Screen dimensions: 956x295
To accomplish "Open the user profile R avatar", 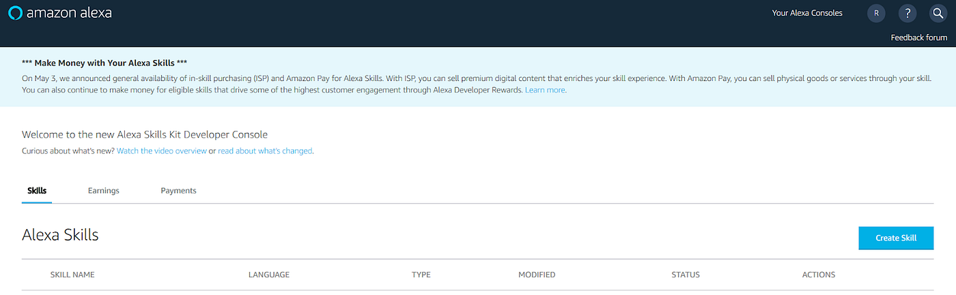I will pyautogui.click(x=876, y=13).
